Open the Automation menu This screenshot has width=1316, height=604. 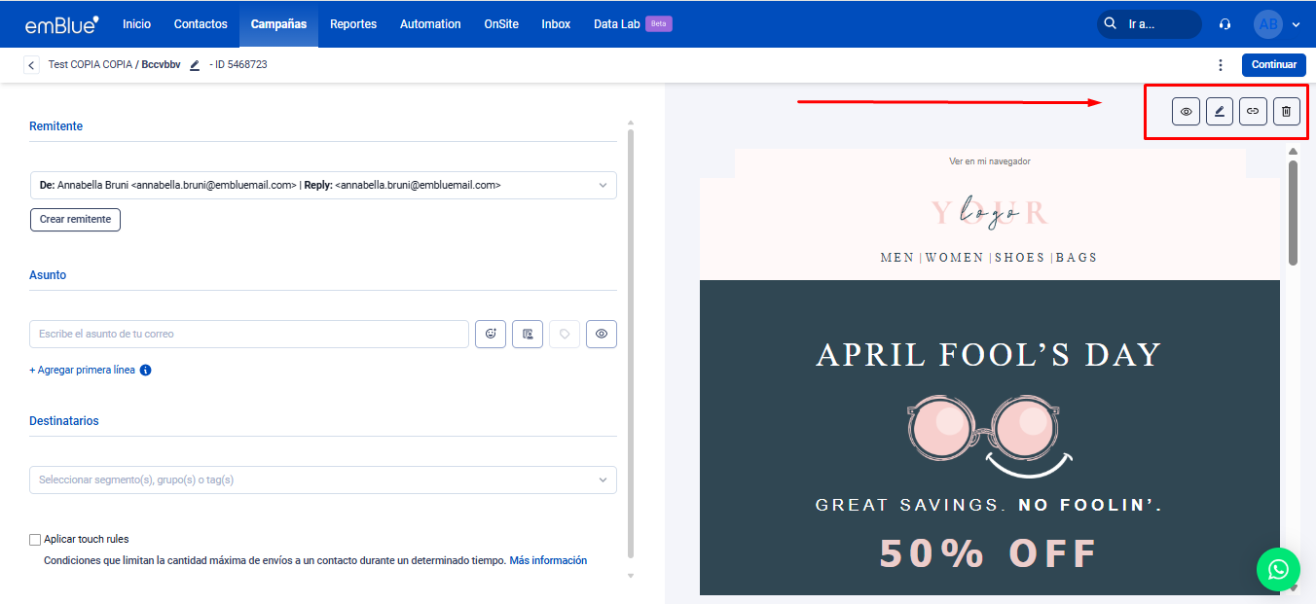coord(430,24)
